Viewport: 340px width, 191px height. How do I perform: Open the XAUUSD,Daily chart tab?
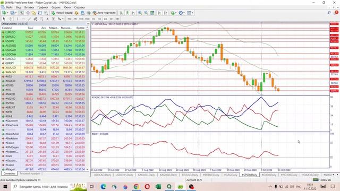pyautogui.click(x=146, y=175)
